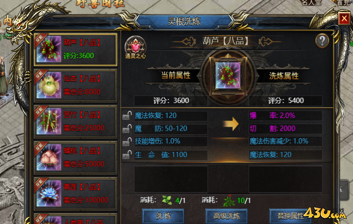The image size is (353, 224).
Task: Click the 高级洗炼 advanced refine button
Action: tap(227, 216)
